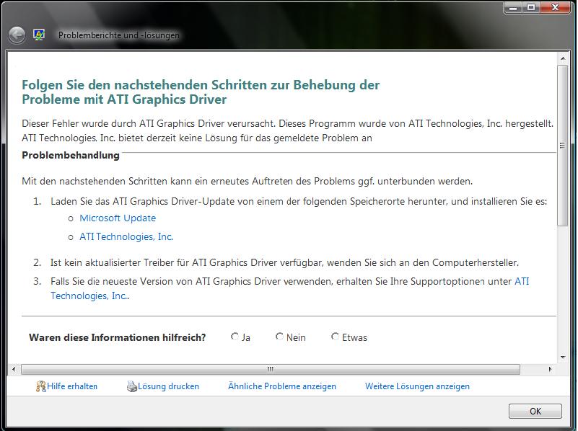Maximize the window
Image resolution: width=578 pixels, height=431 pixels.
click(531, 7)
